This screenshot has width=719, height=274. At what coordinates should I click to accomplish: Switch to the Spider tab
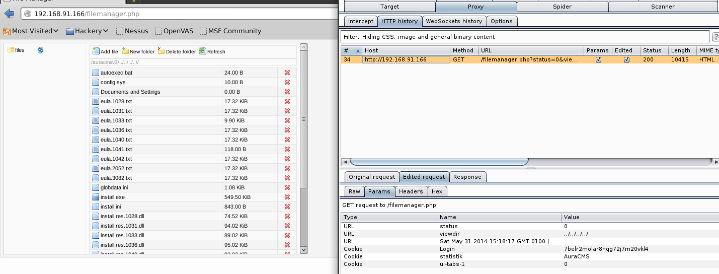(x=562, y=7)
